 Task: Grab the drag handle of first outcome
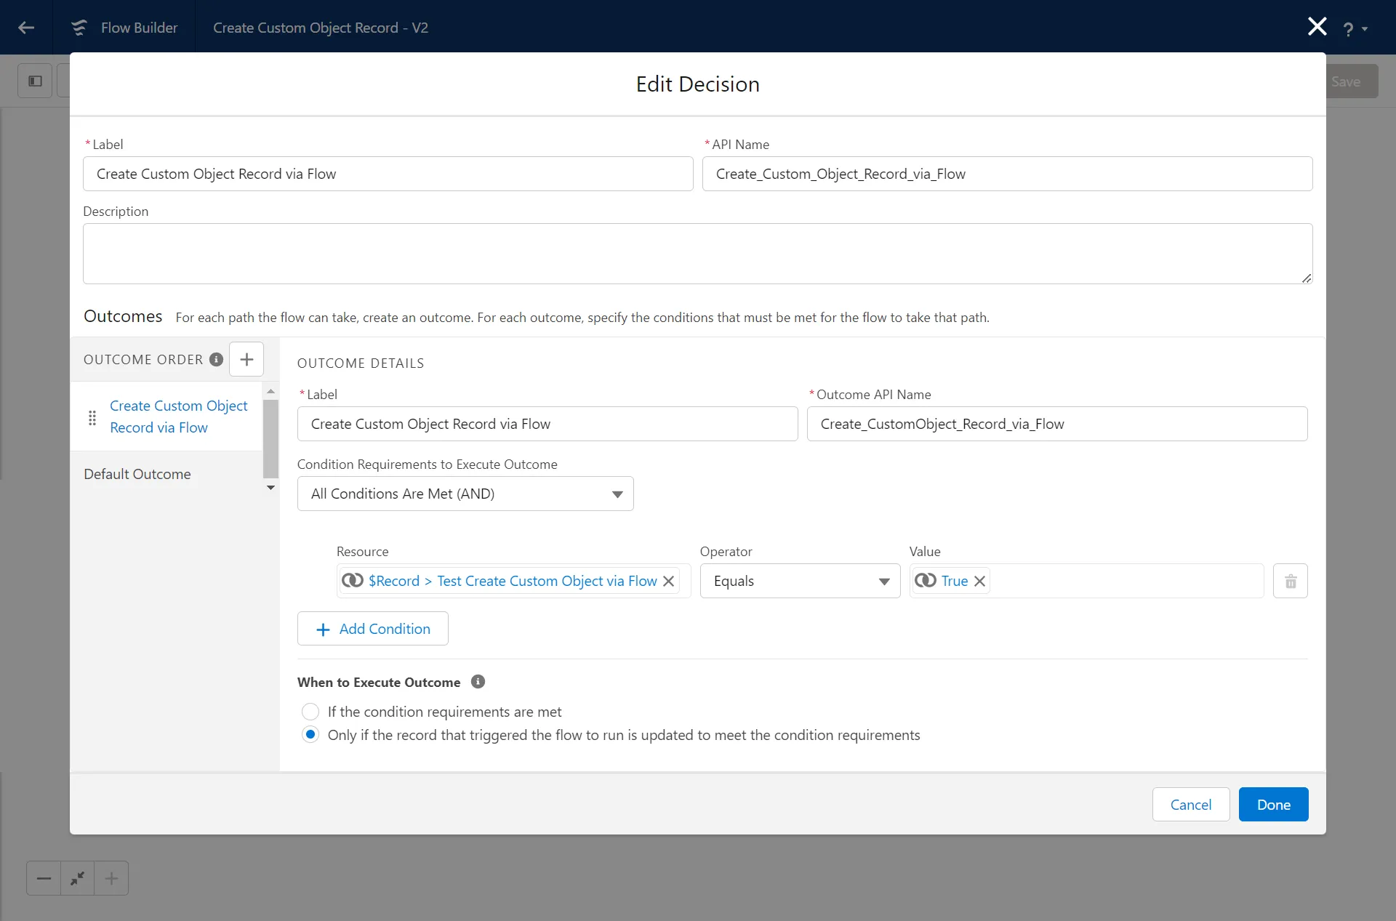[x=92, y=417]
